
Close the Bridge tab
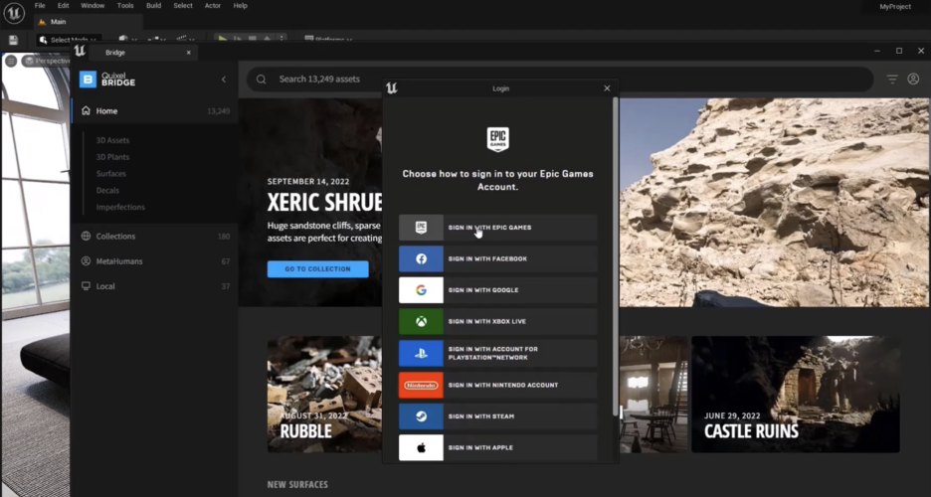click(x=188, y=53)
